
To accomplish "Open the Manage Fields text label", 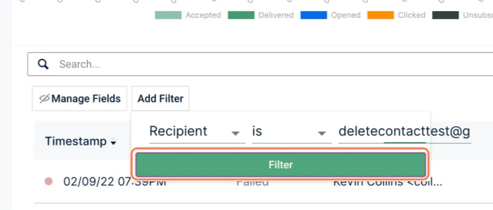I will pos(86,99).
